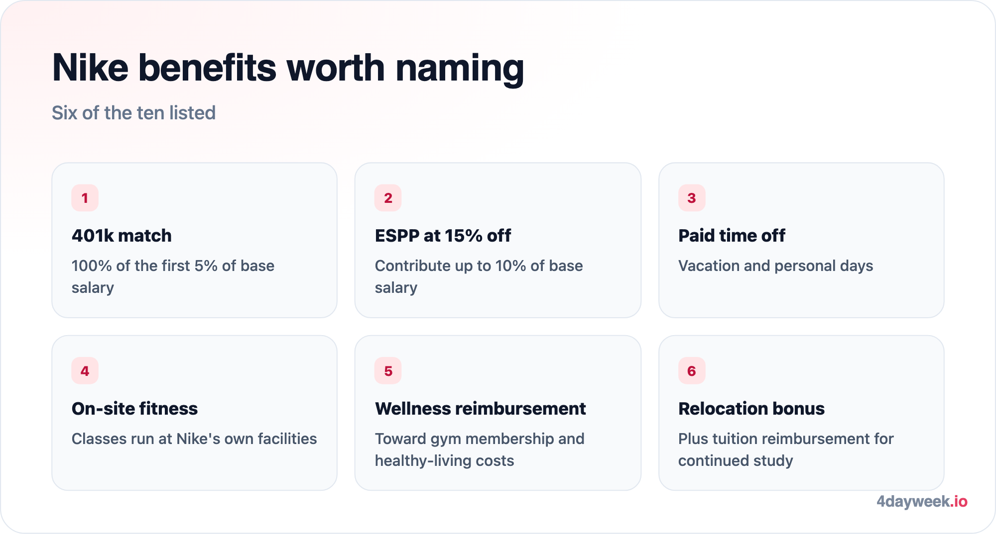Image resolution: width=996 pixels, height=534 pixels.
Task: Click the Classes run at Nike's facilities text
Action: click(x=194, y=439)
